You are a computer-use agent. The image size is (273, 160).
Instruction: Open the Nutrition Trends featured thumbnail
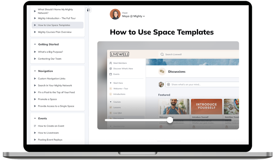(x=231, y=107)
